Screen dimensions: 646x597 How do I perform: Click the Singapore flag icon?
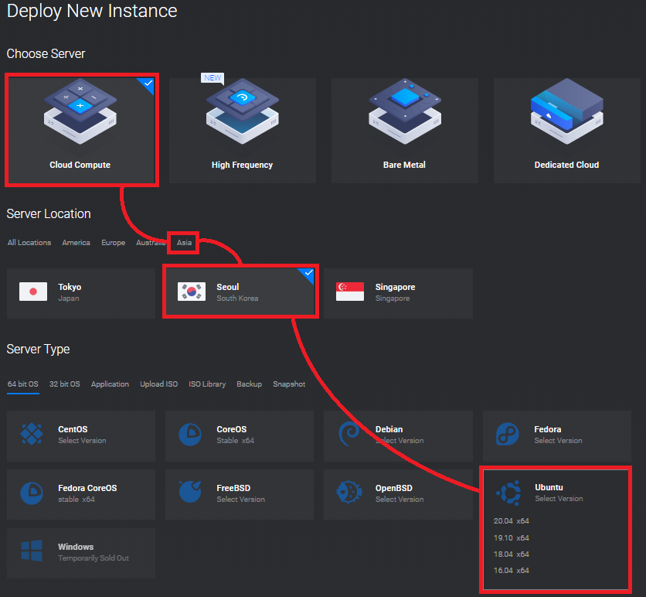pos(350,292)
